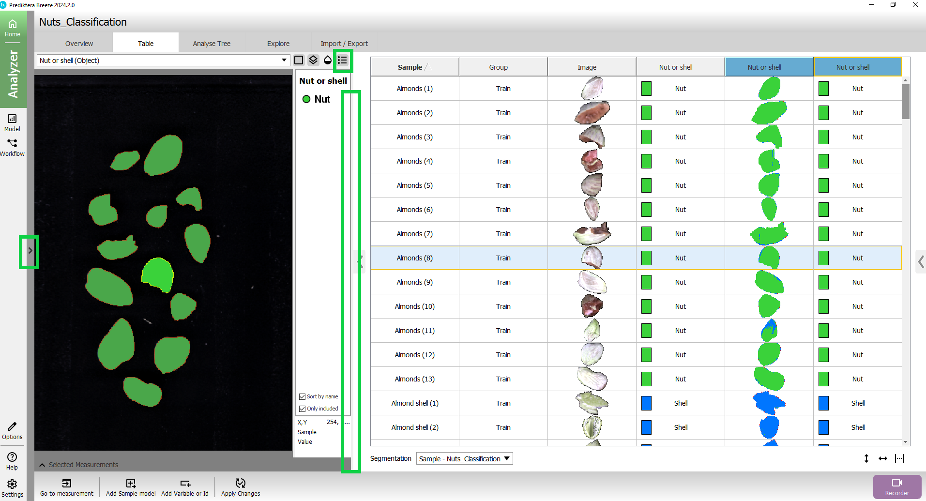This screenshot has height=501, width=926.
Task: Select the green Nut class radio
Action: point(306,99)
